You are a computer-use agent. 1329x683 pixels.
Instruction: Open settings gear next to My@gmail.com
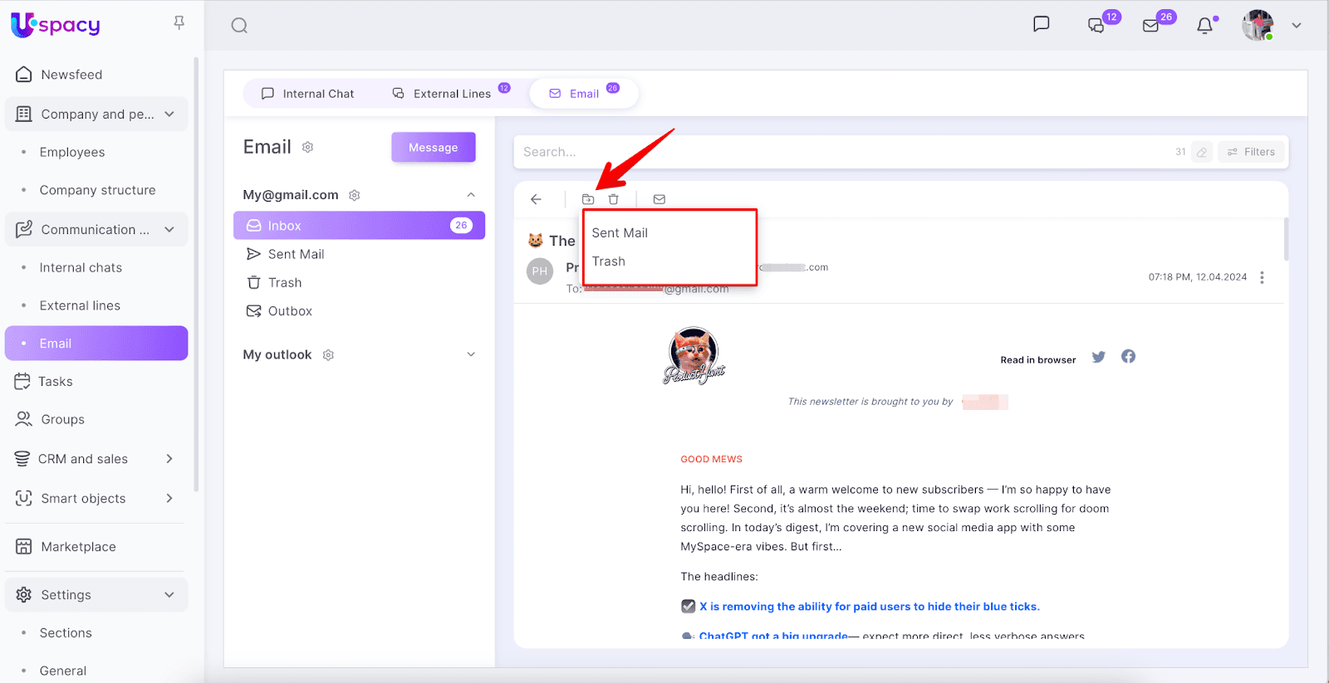(355, 195)
